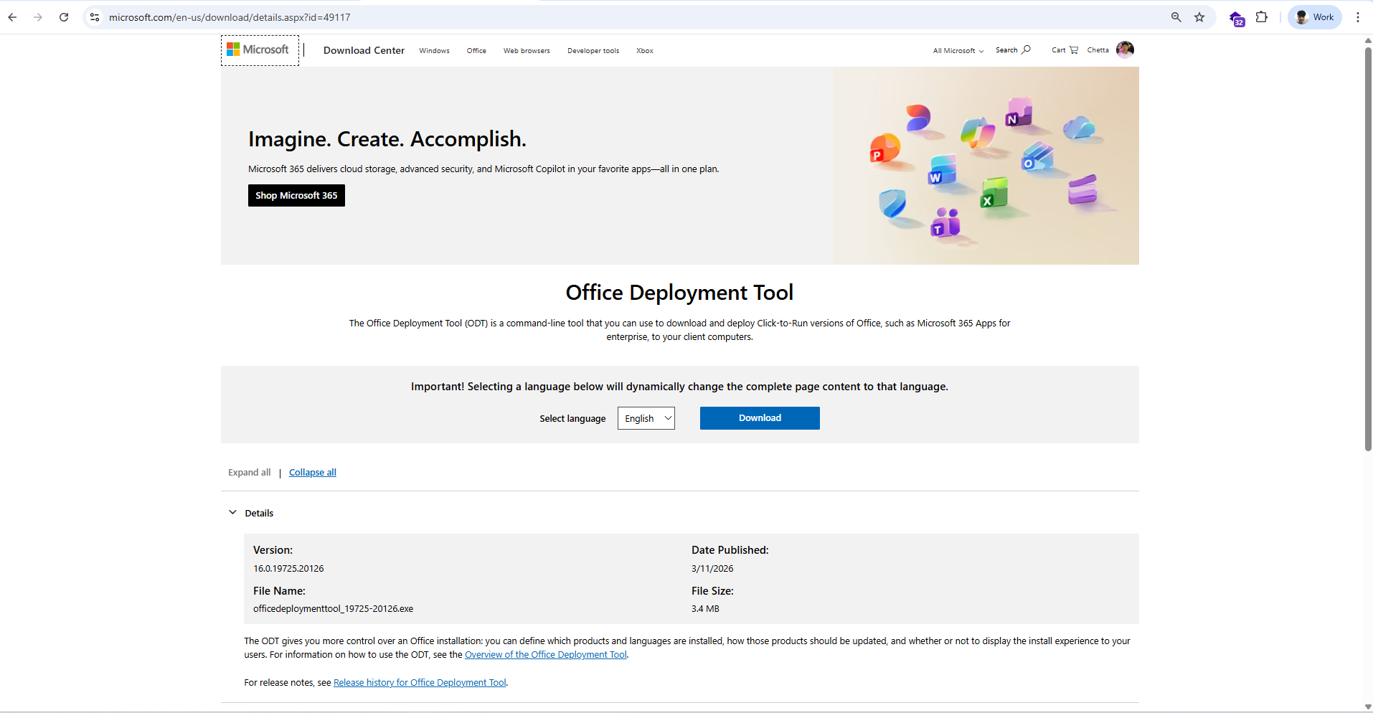The height and width of the screenshot is (713, 1373).
Task: Click the zoom magnifier icon in address bar
Action: pos(1176,17)
